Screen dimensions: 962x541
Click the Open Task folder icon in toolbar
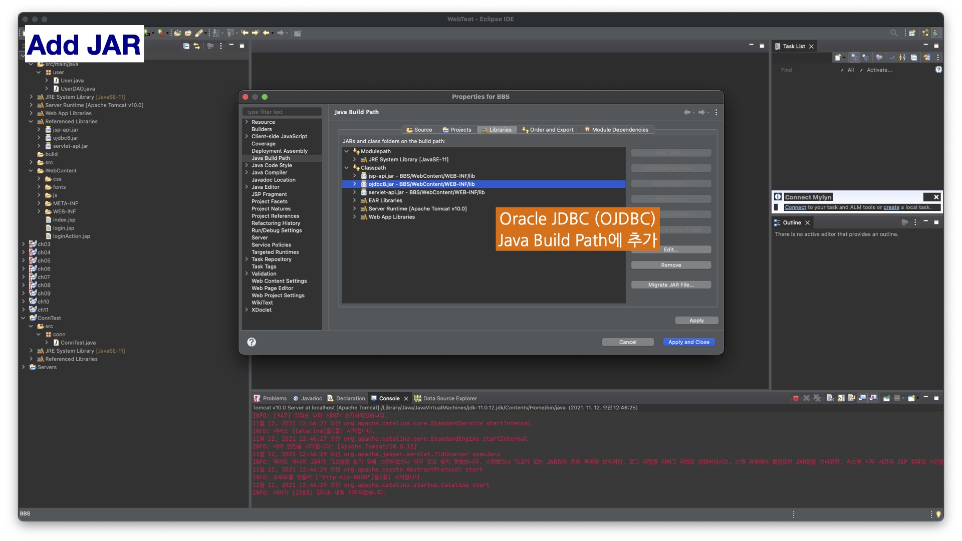point(188,33)
